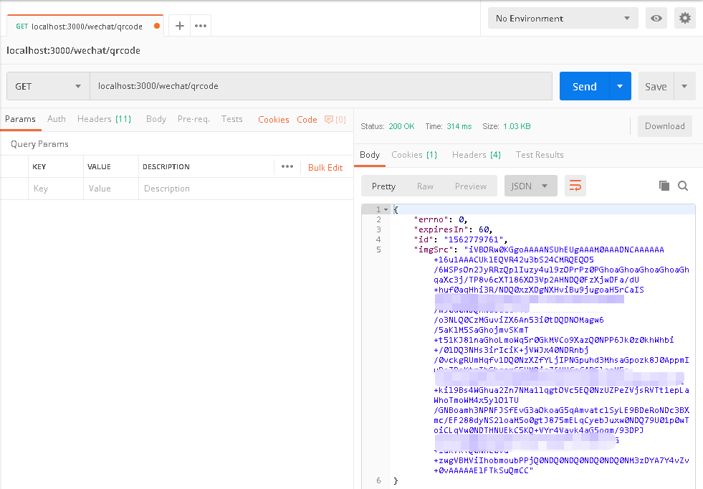Click the KEY column header
Viewport: 703px width, 489px height.
(x=39, y=166)
